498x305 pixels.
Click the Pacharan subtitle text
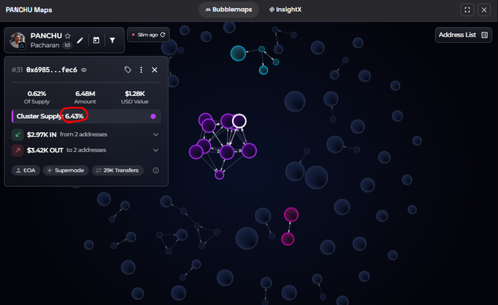click(x=45, y=45)
